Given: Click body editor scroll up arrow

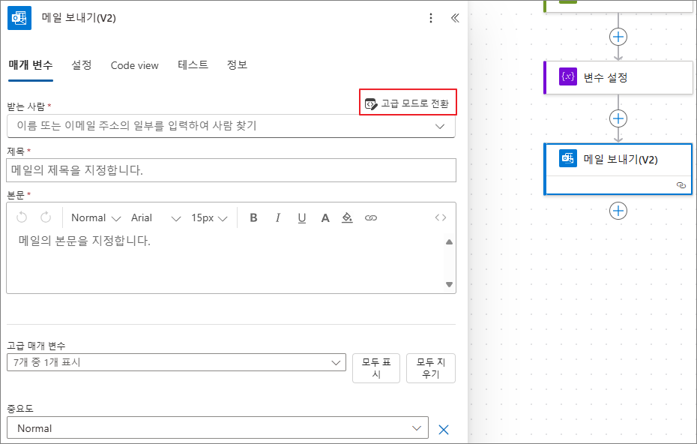Looking at the screenshot, I should click(449, 242).
